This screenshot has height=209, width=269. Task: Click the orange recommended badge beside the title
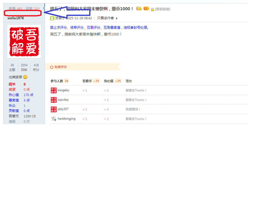[x=139, y=8]
